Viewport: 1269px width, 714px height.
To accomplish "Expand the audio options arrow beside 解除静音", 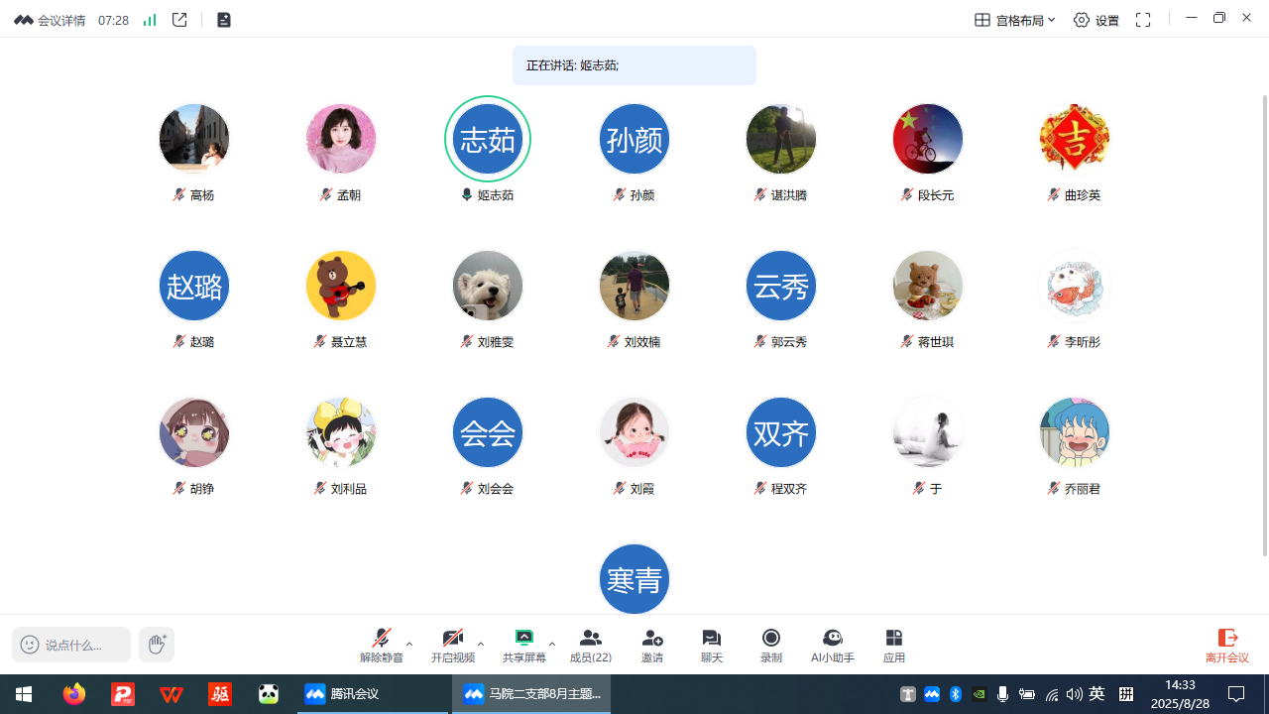I will click(409, 644).
